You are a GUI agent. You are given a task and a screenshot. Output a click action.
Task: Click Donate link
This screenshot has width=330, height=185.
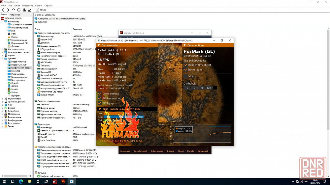(x=190, y=151)
